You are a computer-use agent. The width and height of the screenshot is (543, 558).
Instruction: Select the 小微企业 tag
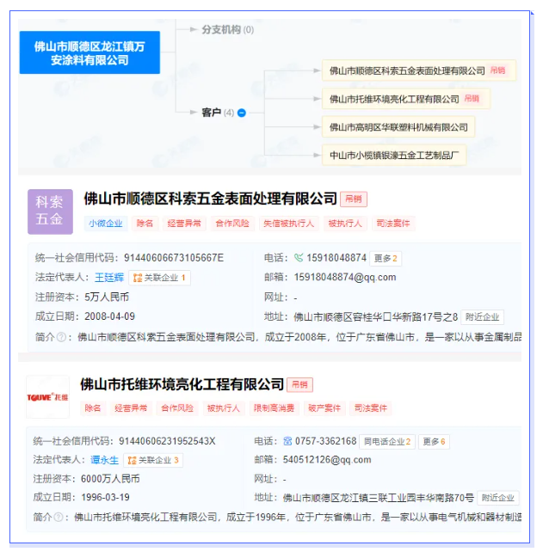(x=104, y=224)
